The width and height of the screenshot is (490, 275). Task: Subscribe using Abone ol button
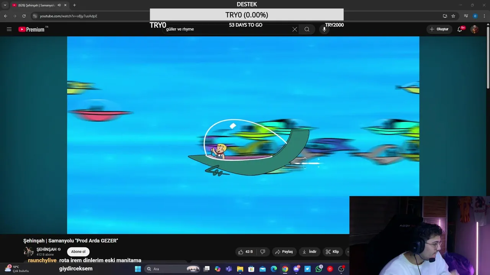(x=78, y=252)
